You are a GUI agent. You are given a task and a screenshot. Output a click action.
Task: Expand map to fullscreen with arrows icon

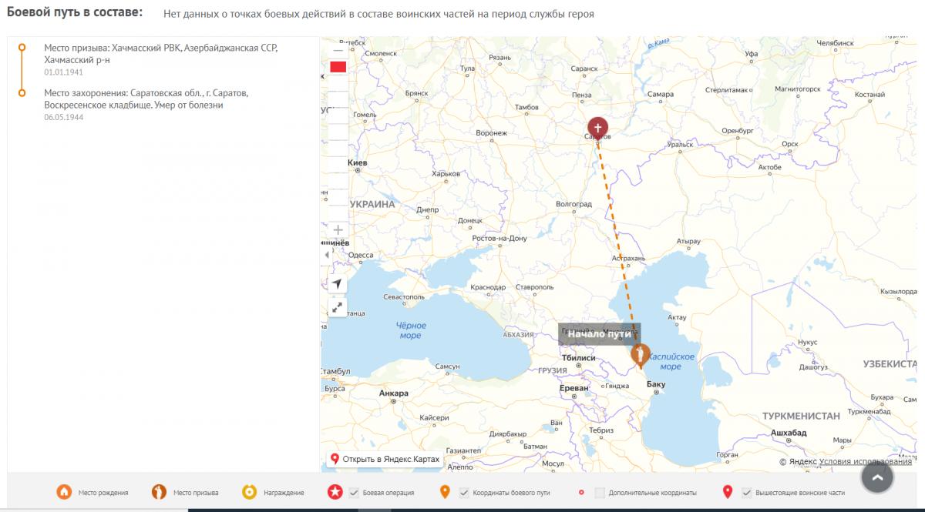[x=338, y=306]
